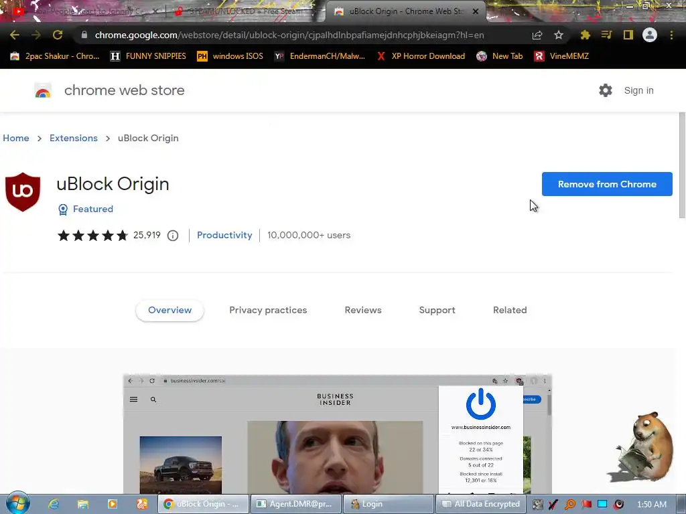
Task: Switch to All Data Encrypted taskbar window
Action: point(480,504)
